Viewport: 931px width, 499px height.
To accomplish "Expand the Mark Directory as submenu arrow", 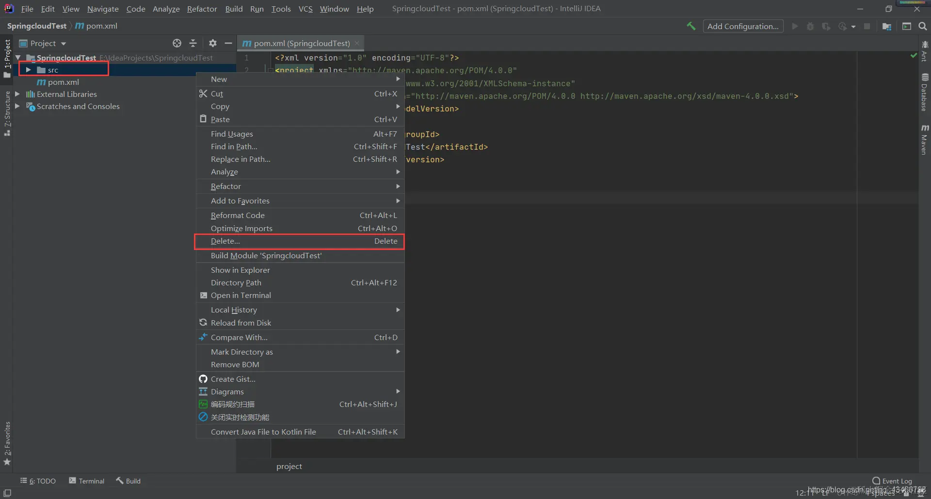I will (398, 352).
